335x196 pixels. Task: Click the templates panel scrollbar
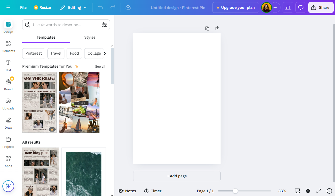tap(112, 66)
